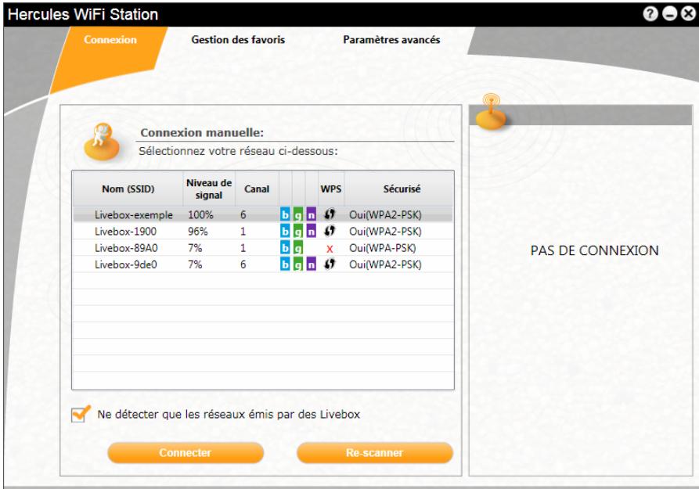The width and height of the screenshot is (699, 489).
Task: Toggle 'Ne détecter que les réseaux émis par des Livebox'
Action: coord(81,414)
